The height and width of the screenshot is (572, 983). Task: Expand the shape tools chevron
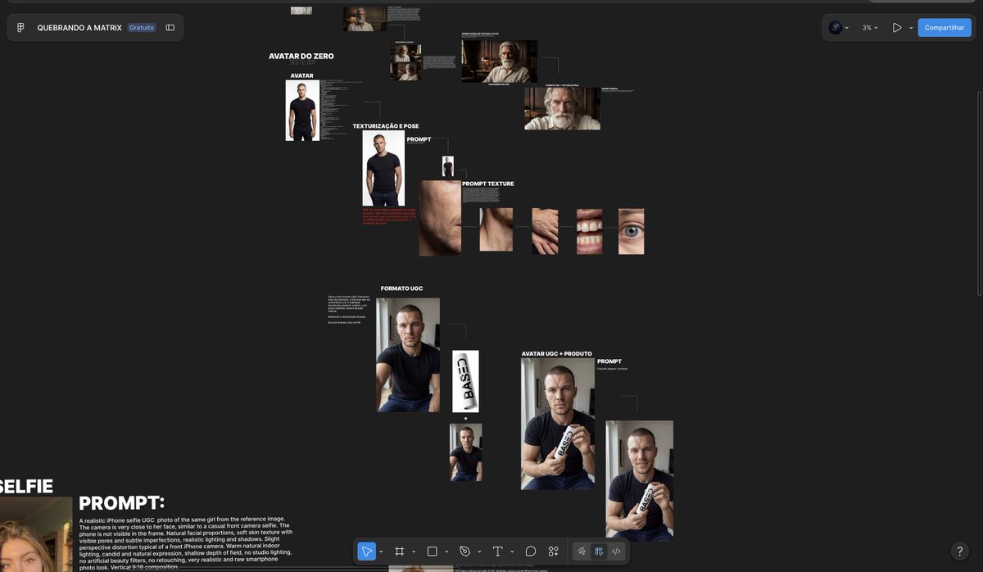click(x=446, y=552)
